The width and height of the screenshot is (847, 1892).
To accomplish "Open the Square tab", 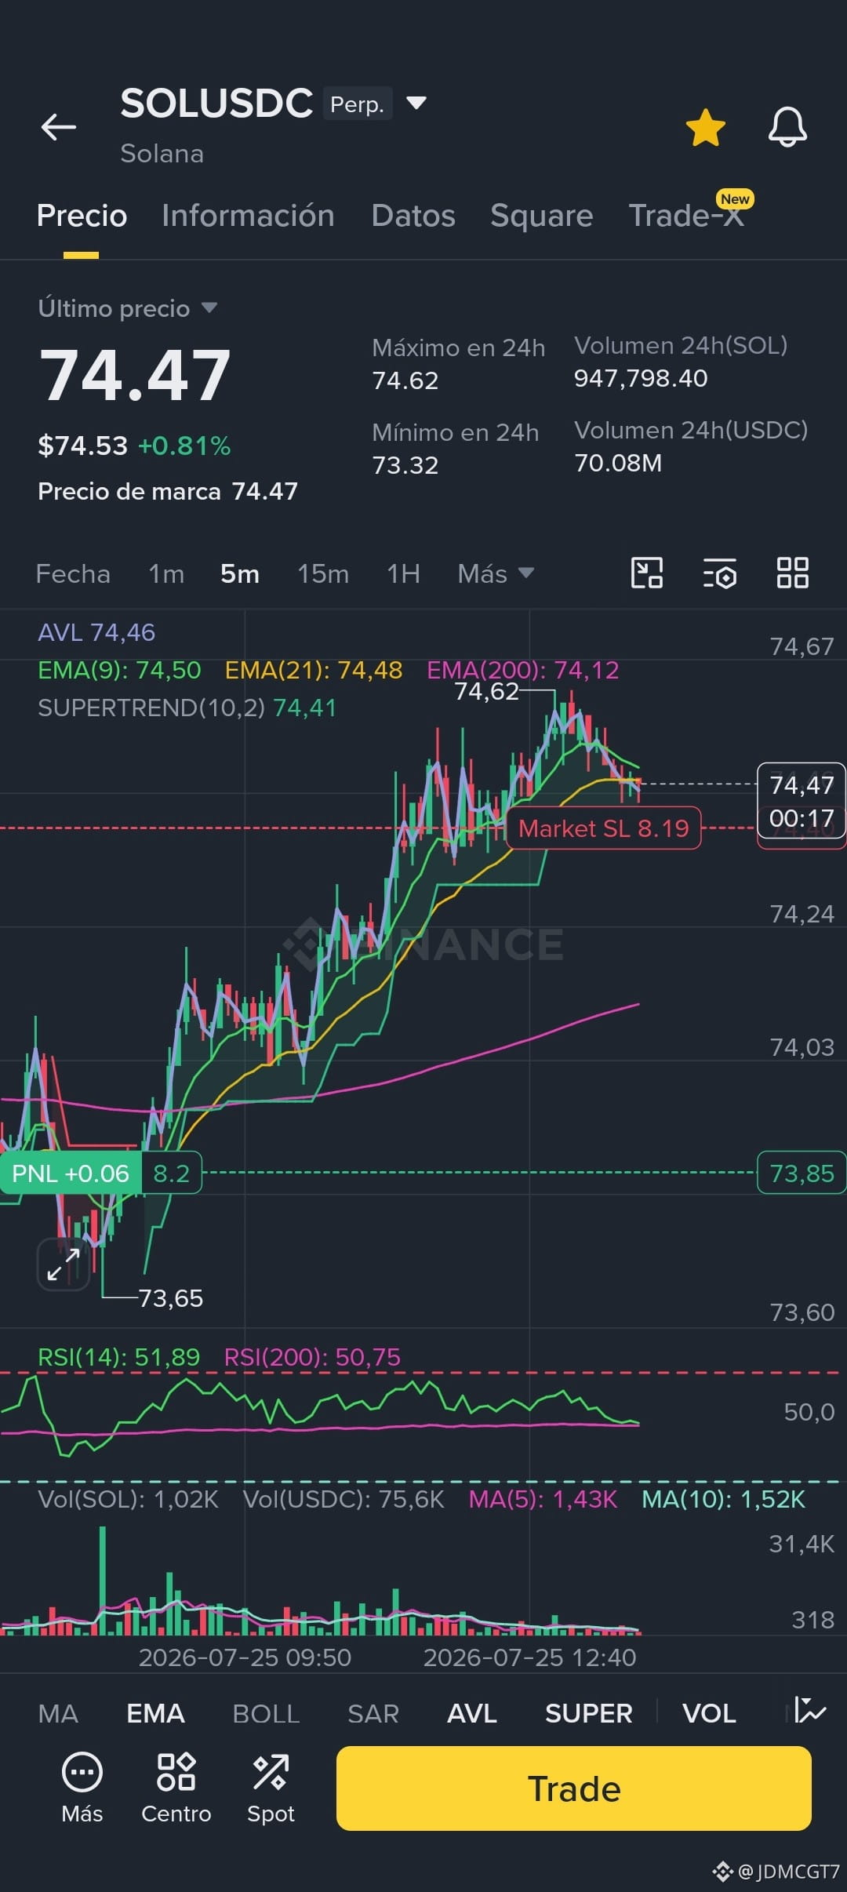I will tap(541, 216).
